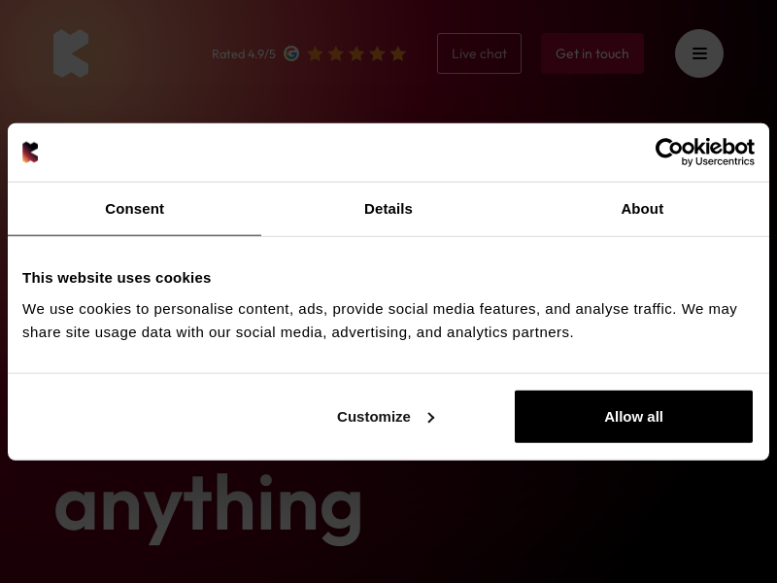Click the first rating star

(315, 53)
